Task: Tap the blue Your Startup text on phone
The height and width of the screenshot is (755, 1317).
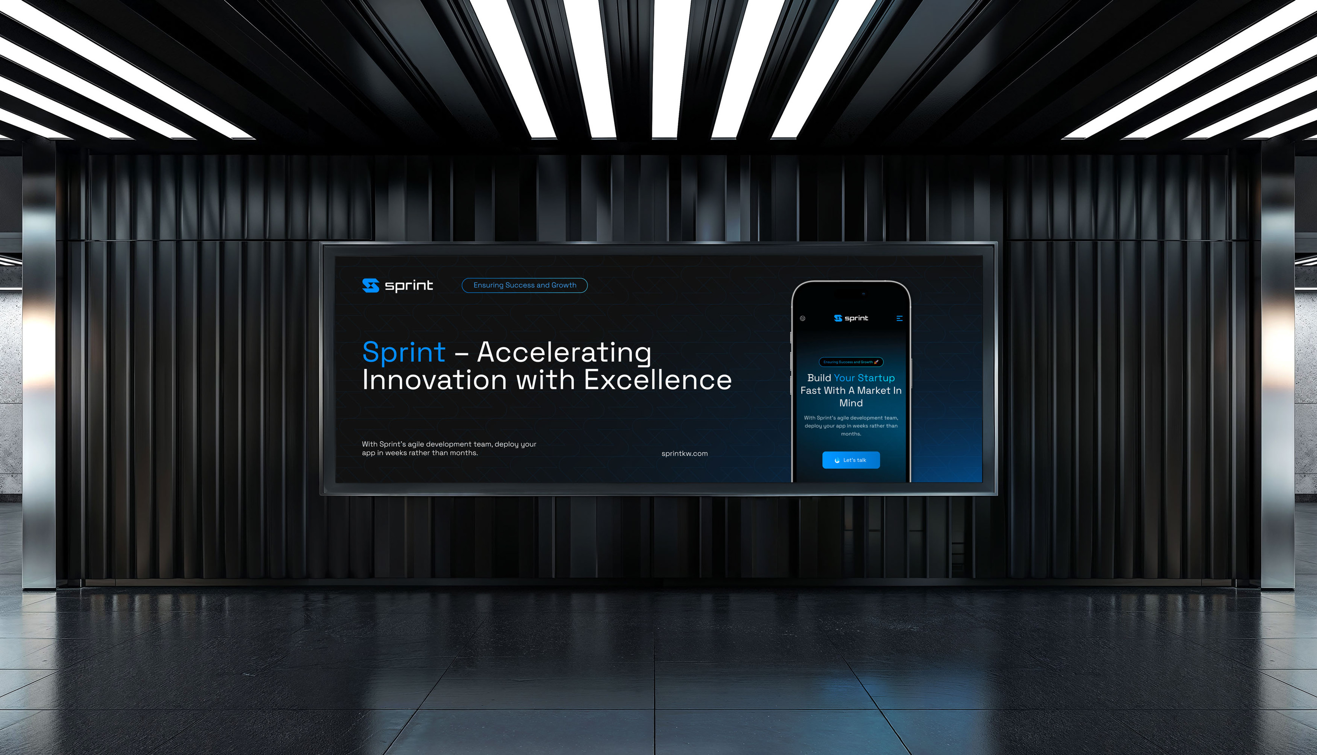Action: click(x=864, y=378)
